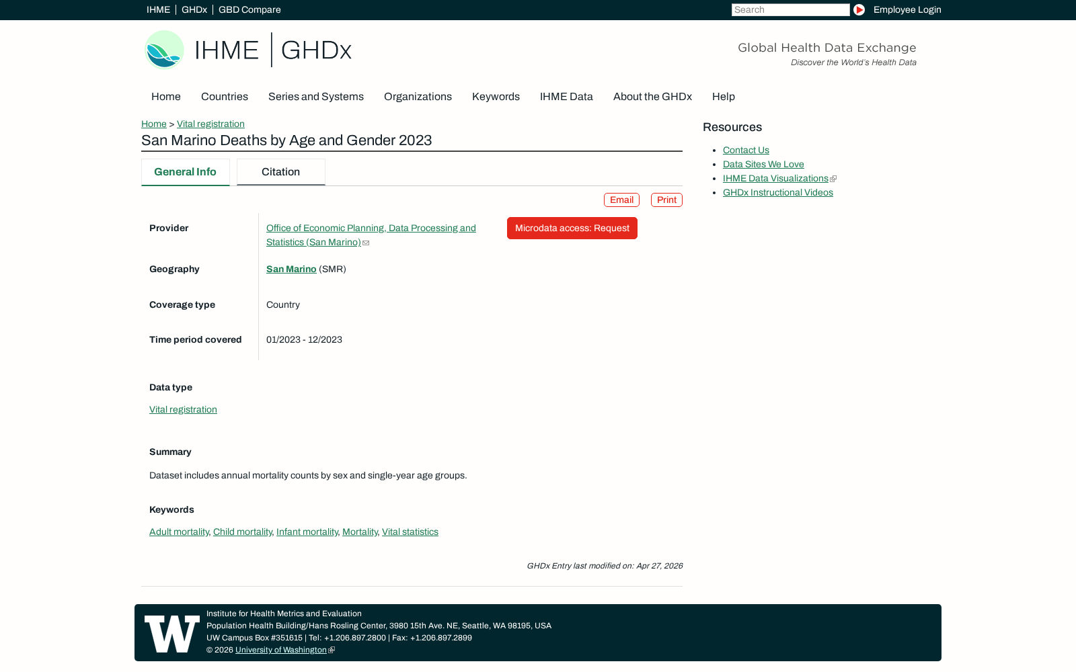This screenshot has width=1076, height=672.
Task: Click the summary text about annual mortality counts
Action: pos(308,475)
